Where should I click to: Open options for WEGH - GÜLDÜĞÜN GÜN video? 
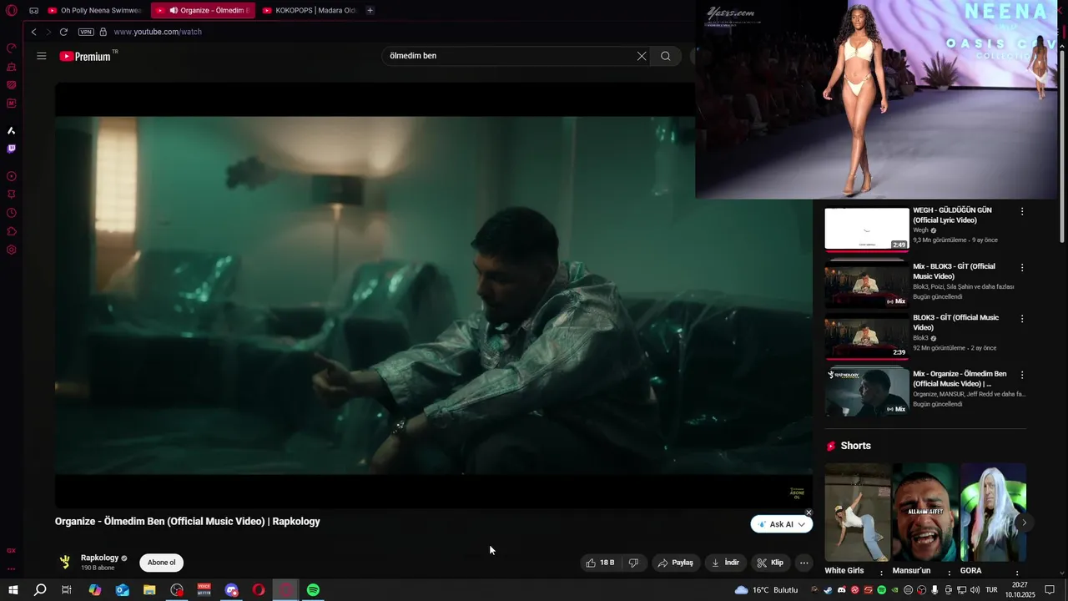1022,211
